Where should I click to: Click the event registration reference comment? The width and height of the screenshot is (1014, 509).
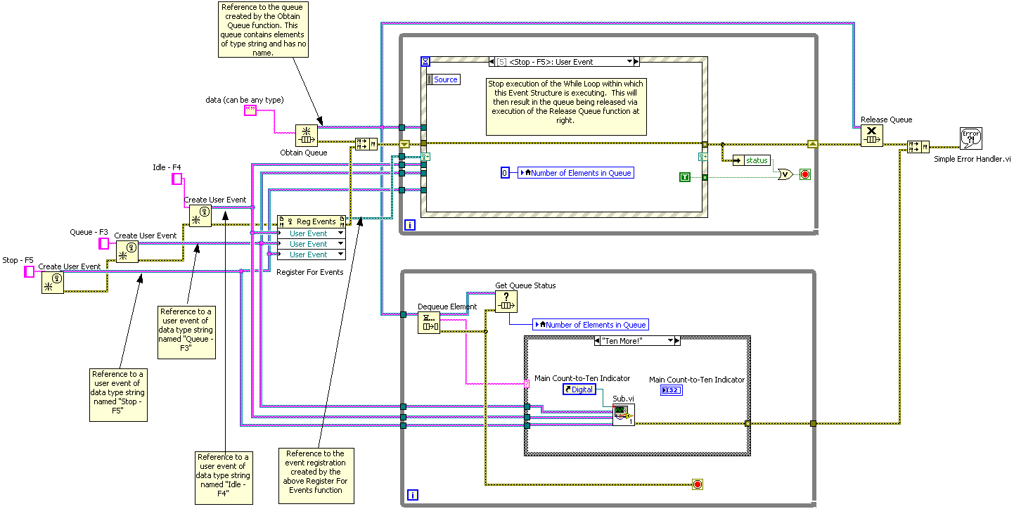(x=316, y=475)
